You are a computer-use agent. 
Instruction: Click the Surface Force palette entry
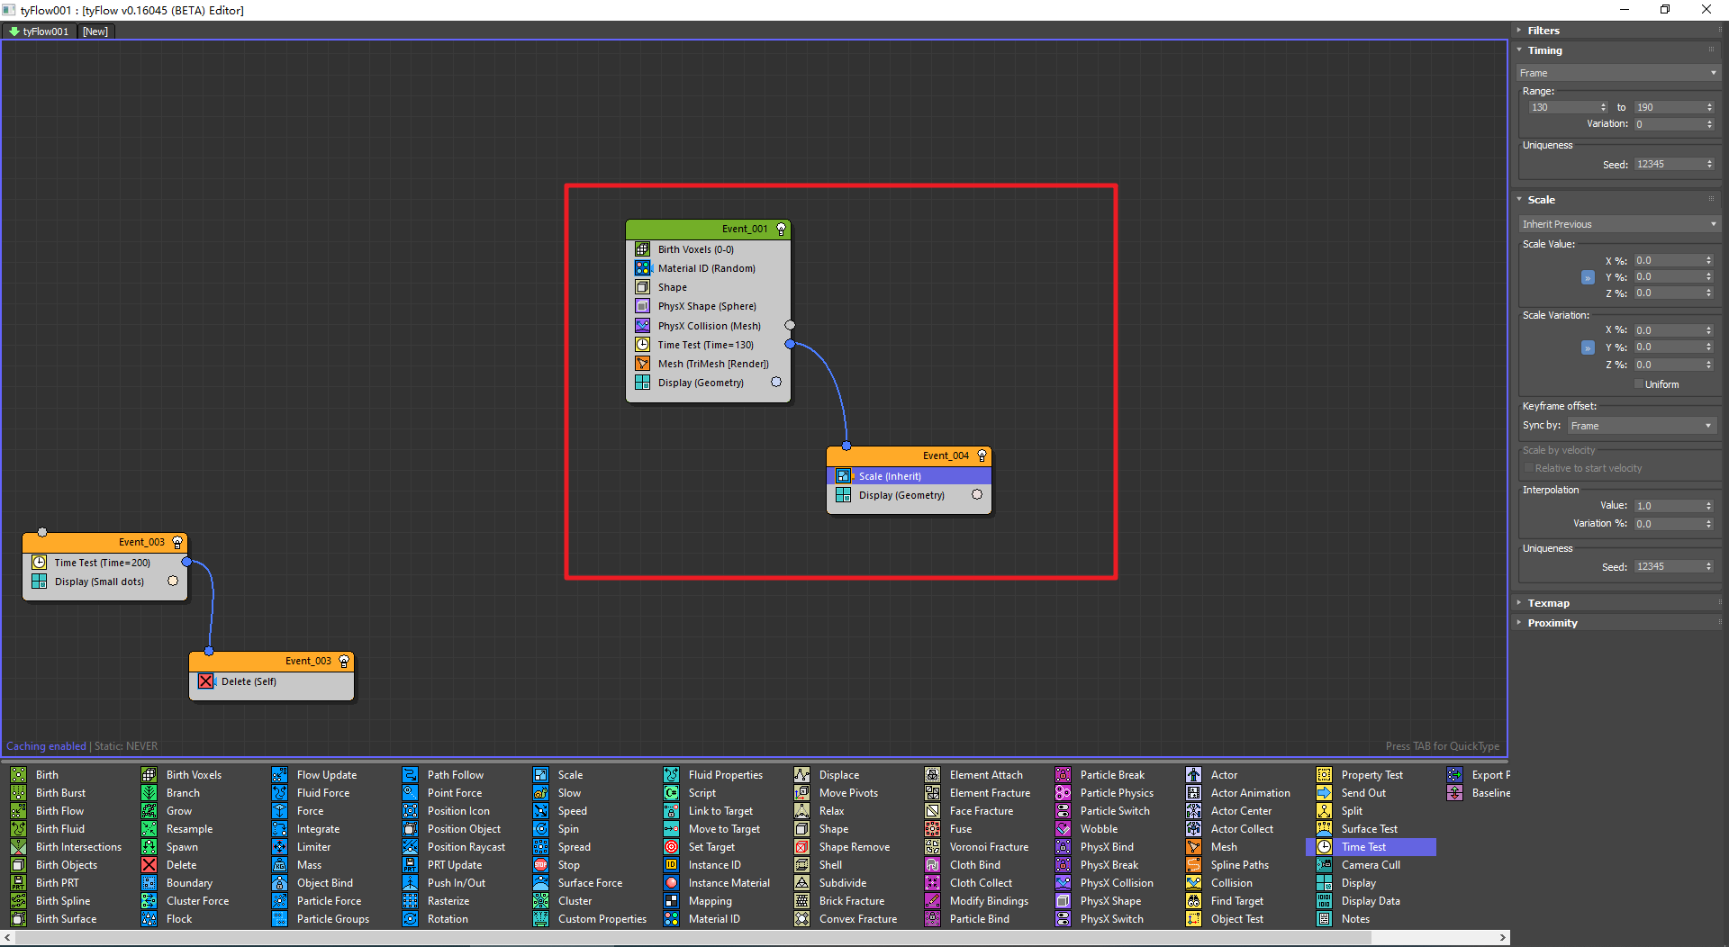[x=590, y=883]
